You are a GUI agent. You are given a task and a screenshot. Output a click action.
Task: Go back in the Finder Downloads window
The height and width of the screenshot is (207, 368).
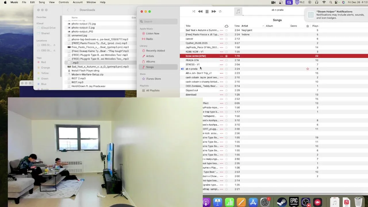pyautogui.click(x=68, y=10)
